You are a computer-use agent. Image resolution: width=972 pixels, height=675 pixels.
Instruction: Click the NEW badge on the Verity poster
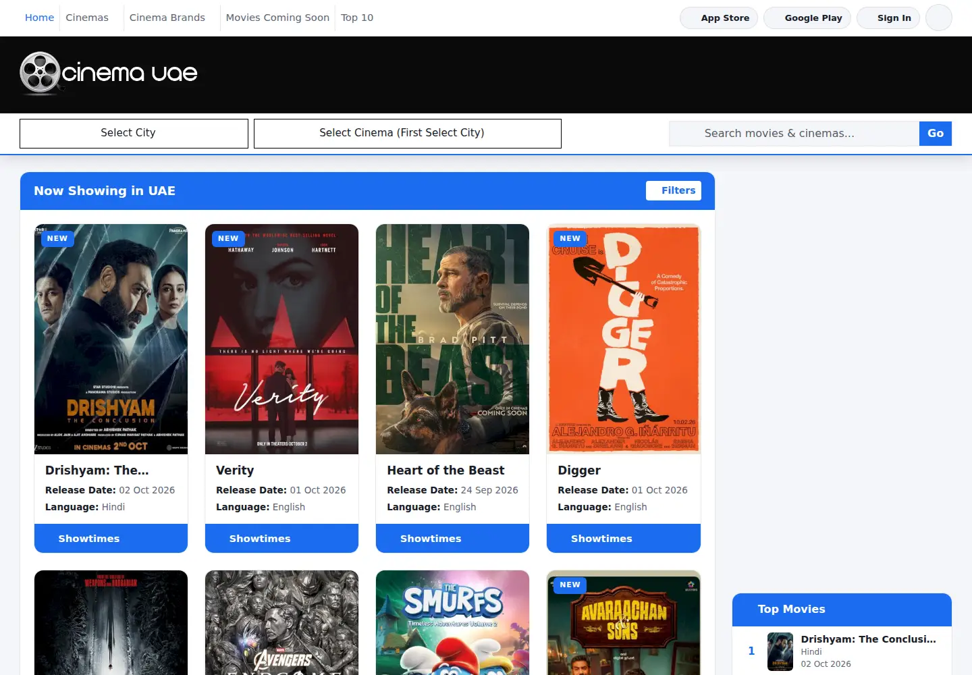click(x=228, y=238)
